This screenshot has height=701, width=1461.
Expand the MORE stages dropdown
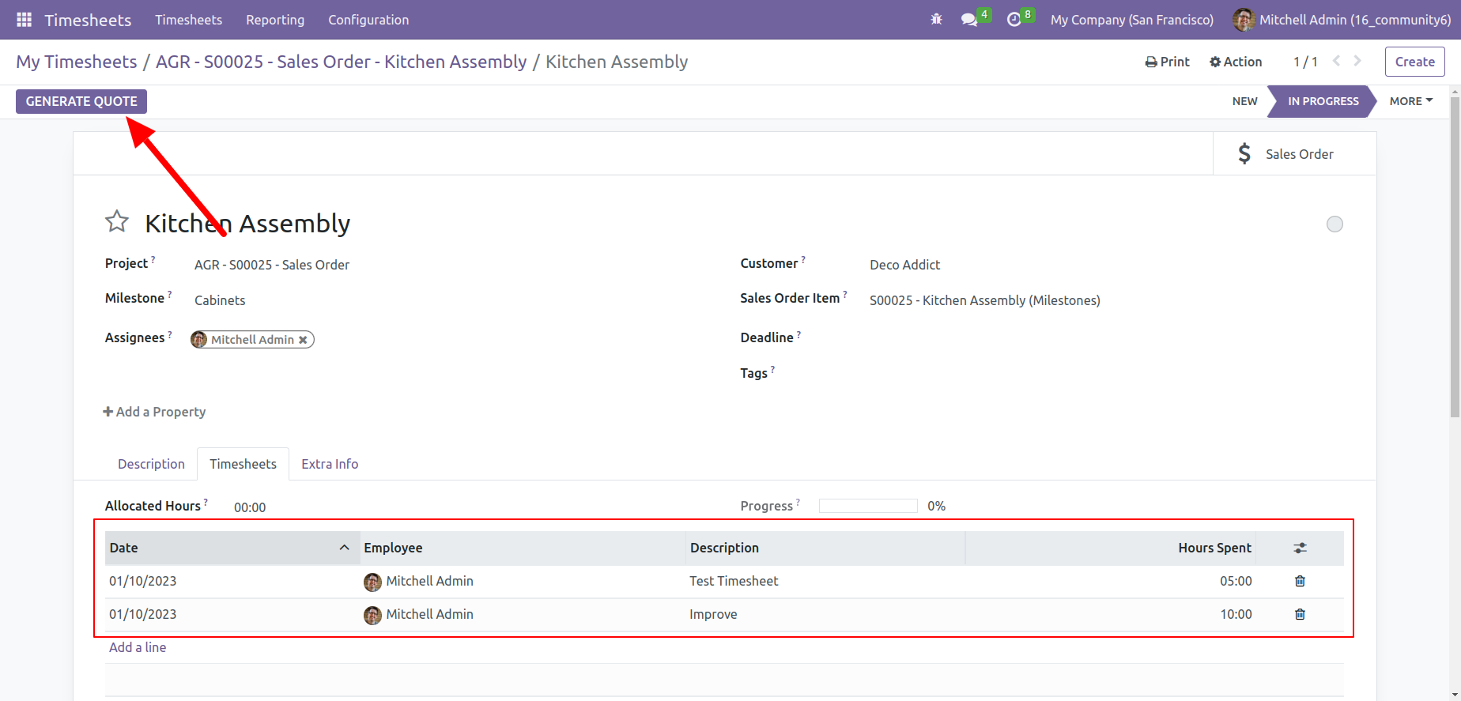pyautogui.click(x=1411, y=101)
